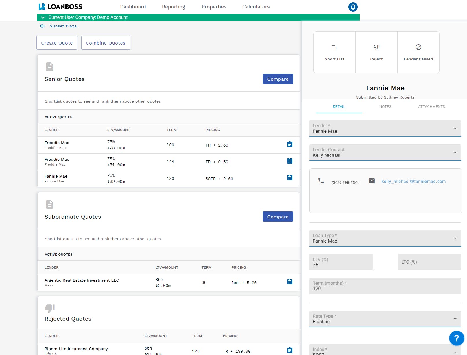Switch to the DETAIL tab

[x=339, y=107]
